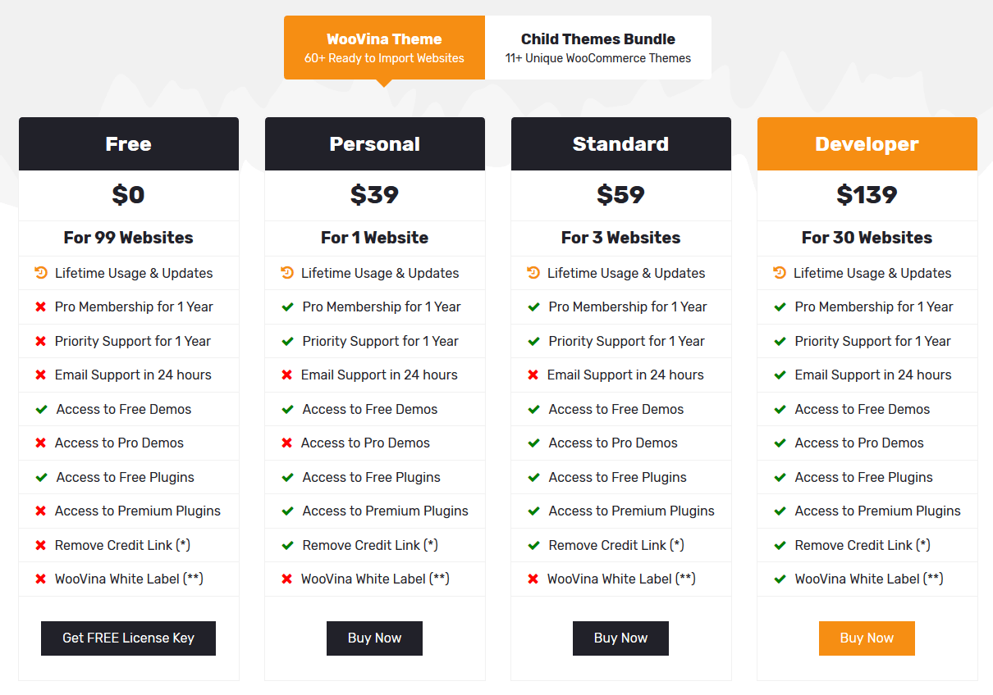
Task: Buy the Developer plan now
Action: (867, 638)
